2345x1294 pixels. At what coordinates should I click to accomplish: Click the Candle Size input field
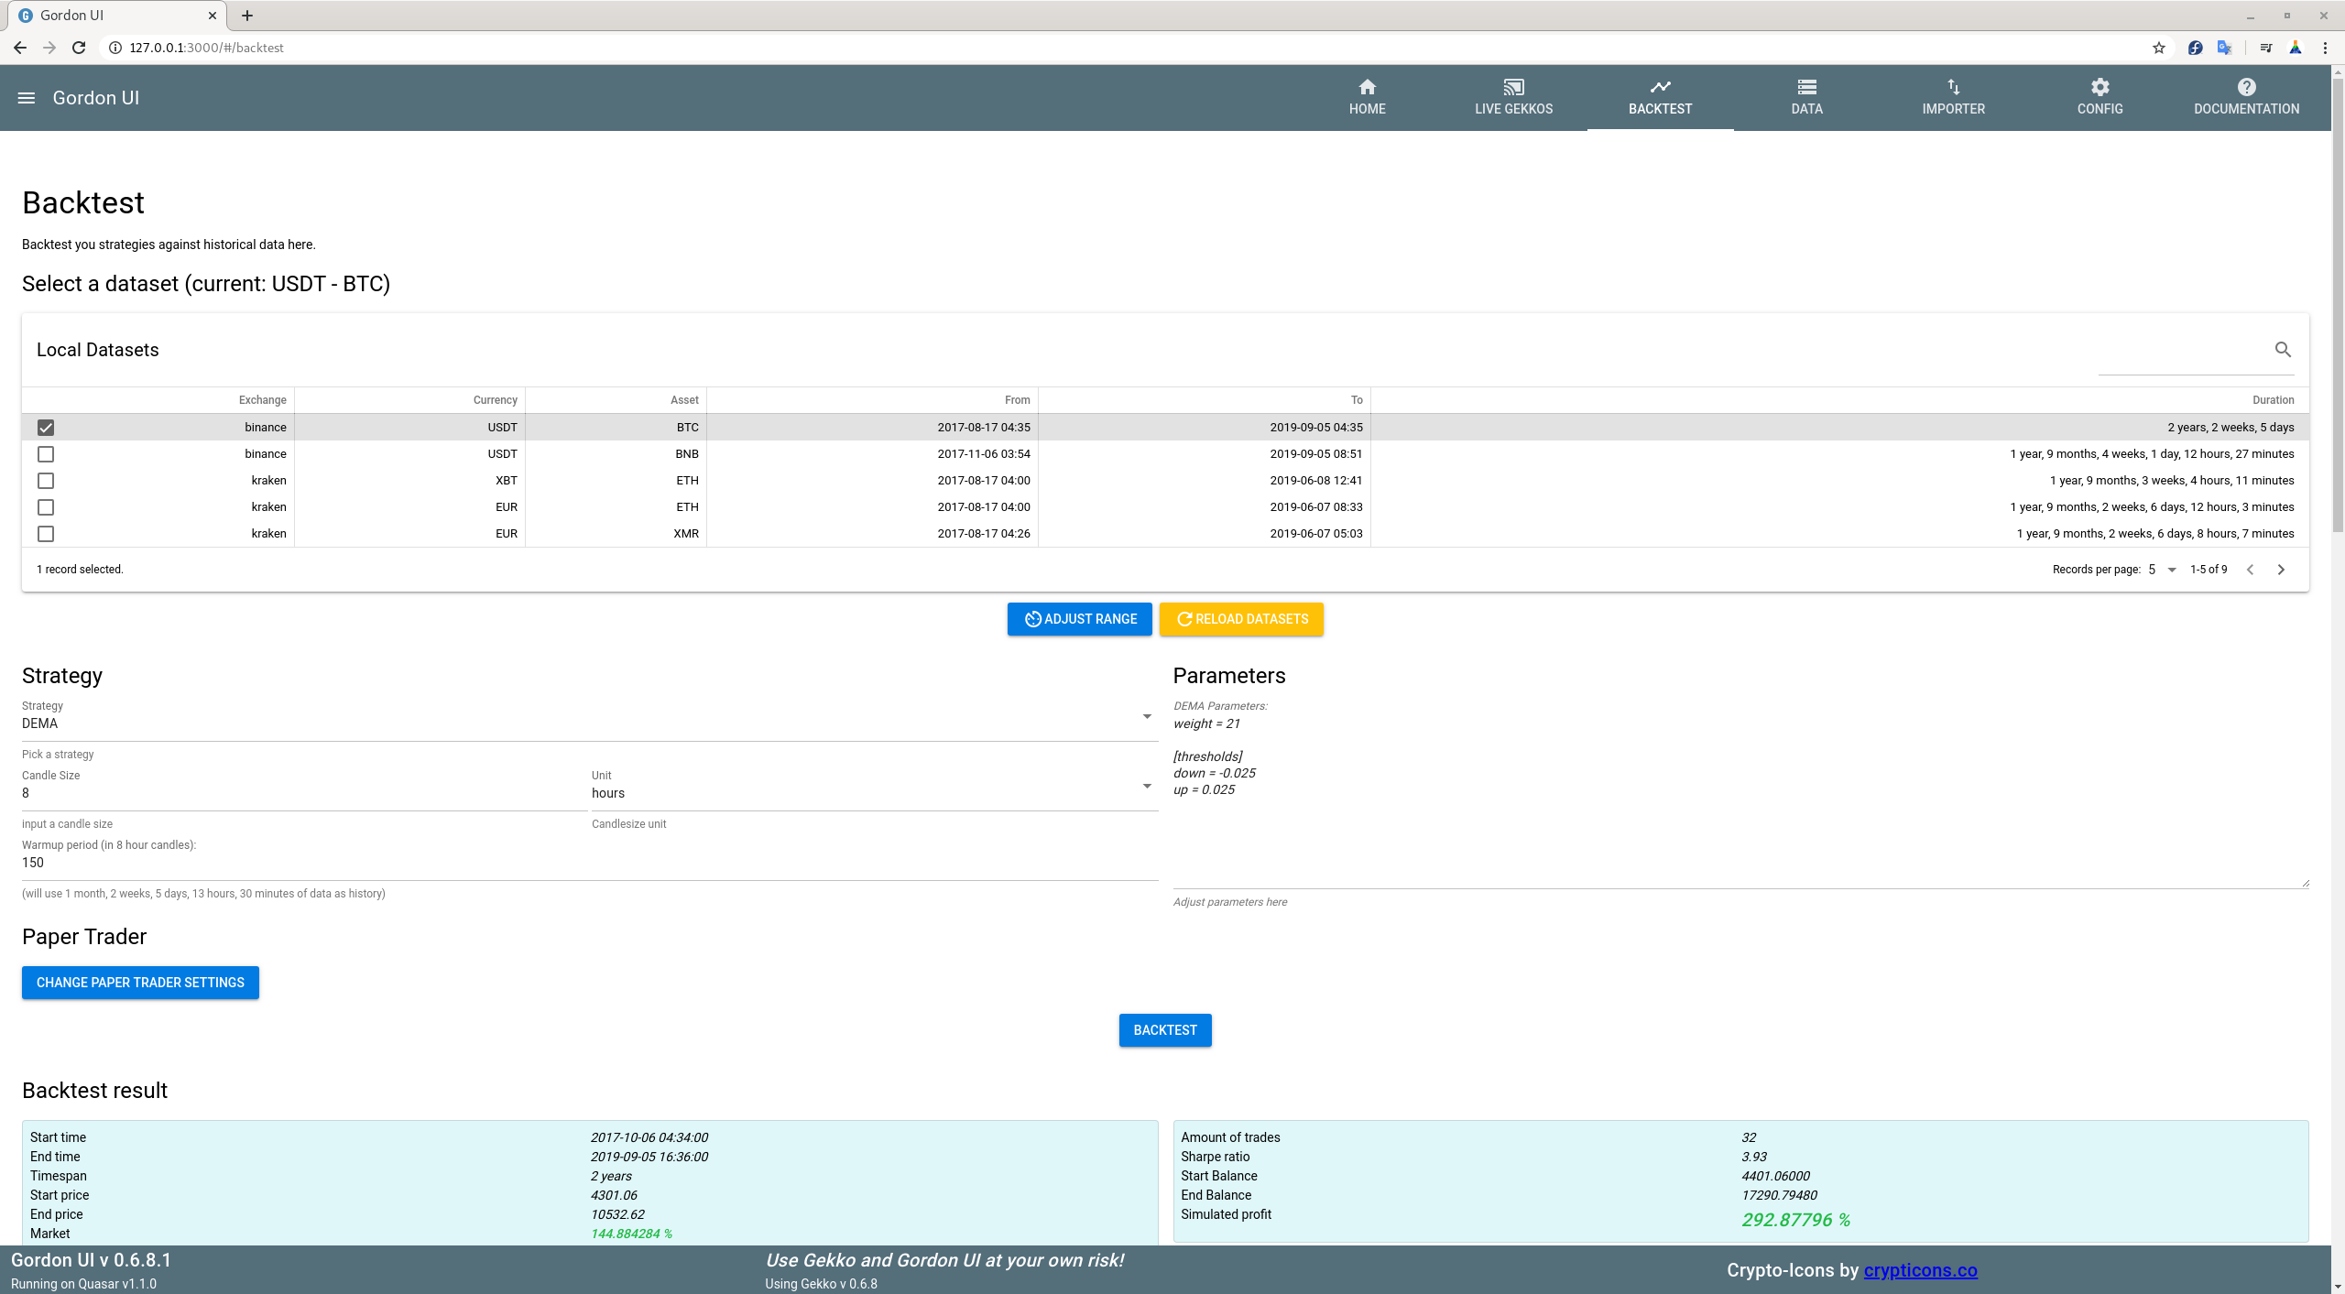click(302, 793)
